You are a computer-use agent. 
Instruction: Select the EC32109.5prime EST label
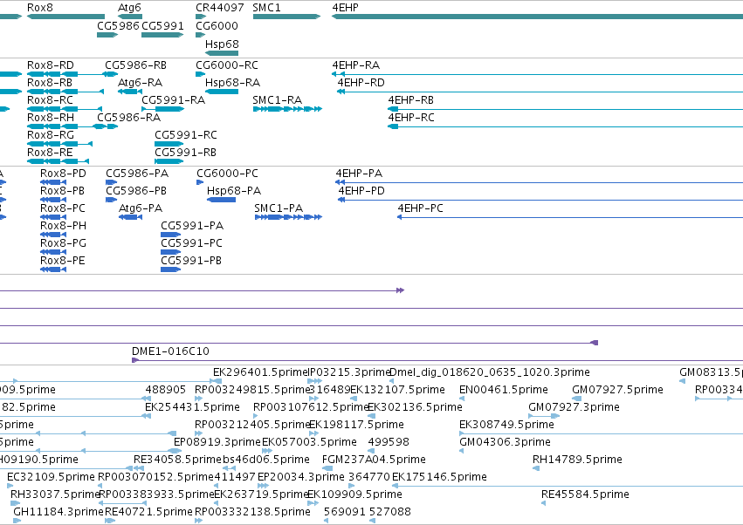[x=52, y=477]
